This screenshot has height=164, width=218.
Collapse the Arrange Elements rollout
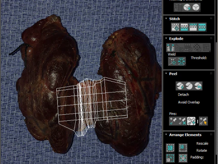pyautogui.click(x=166, y=134)
